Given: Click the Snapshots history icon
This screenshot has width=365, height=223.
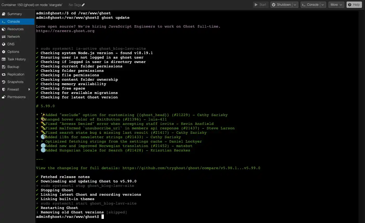Looking at the screenshot, I should click(x=4, y=82).
